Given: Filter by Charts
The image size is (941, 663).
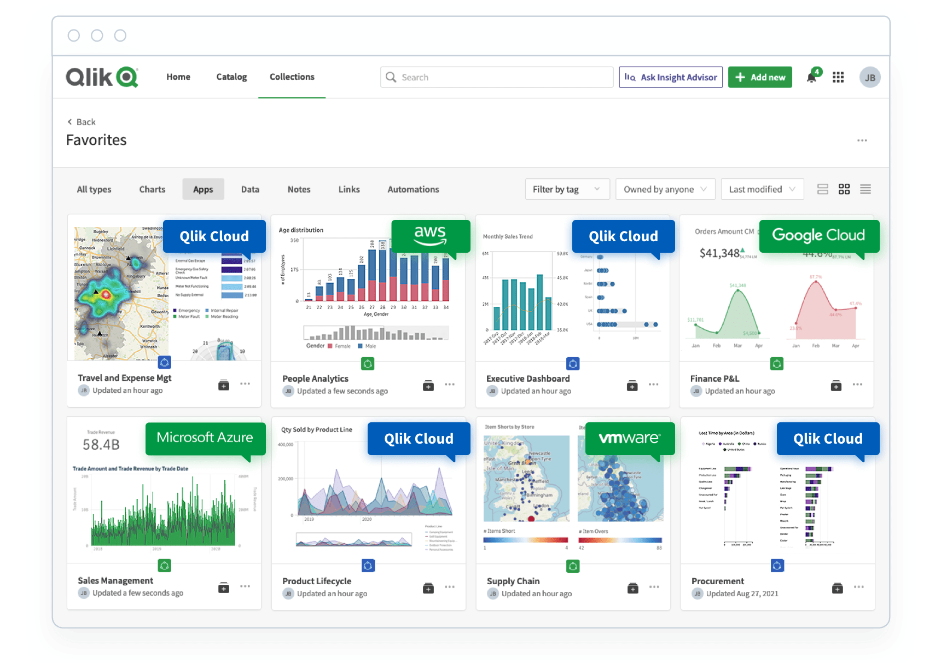Looking at the screenshot, I should point(152,189).
